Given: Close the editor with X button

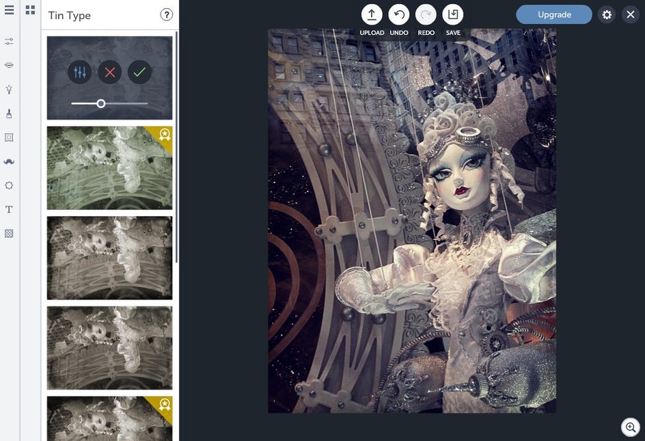Looking at the screenshot, I should click(630, 15).
